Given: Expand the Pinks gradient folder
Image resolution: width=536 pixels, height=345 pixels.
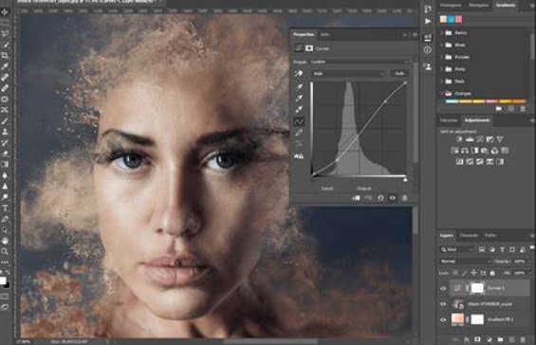Looking at the screenshot, I should 442,69.
